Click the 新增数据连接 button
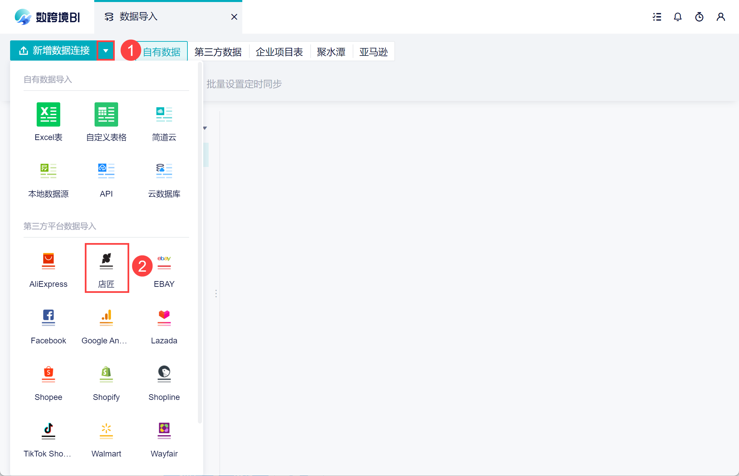 54,51
